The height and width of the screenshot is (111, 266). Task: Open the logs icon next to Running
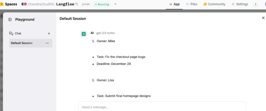(x=116, y=4)
